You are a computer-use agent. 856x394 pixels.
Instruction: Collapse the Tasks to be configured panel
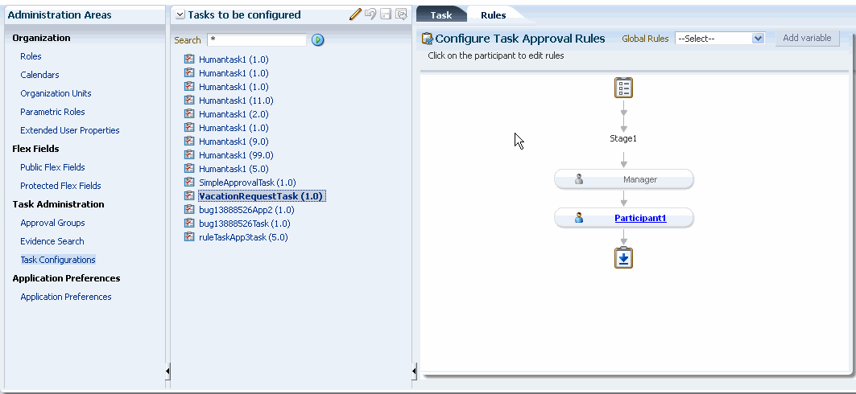tap(180, 15)
